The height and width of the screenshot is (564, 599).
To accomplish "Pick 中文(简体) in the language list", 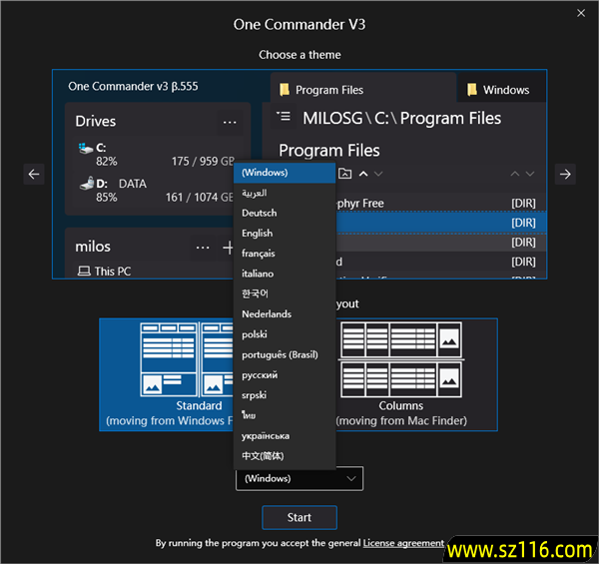I will coord(263,456).
